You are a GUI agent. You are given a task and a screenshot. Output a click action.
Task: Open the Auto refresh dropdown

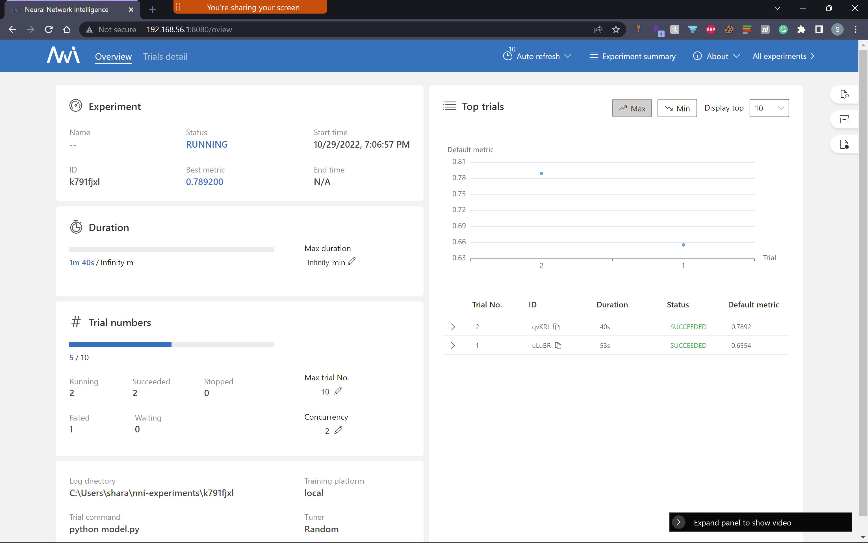[x=537, y=56]
